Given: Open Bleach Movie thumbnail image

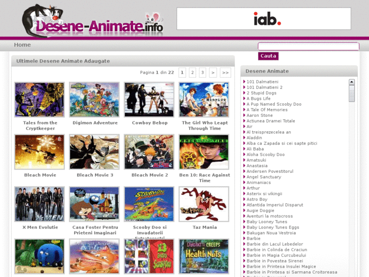Looking at the screenshot, I should click(x=40, y=152).
